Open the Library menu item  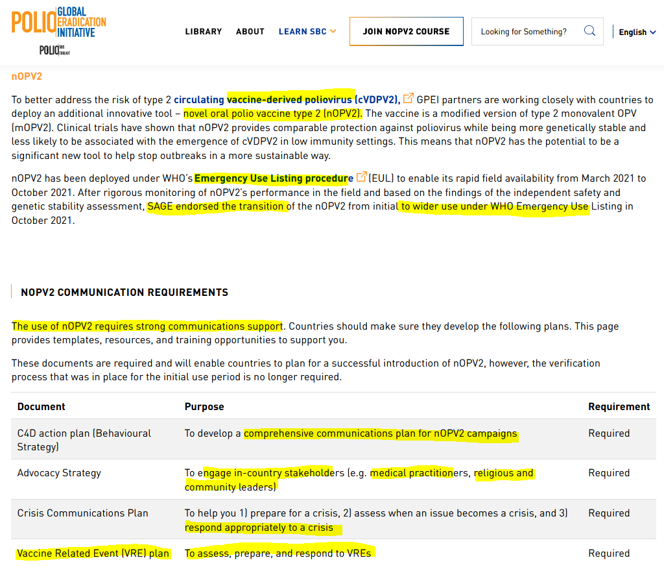(x=203, y=31)
